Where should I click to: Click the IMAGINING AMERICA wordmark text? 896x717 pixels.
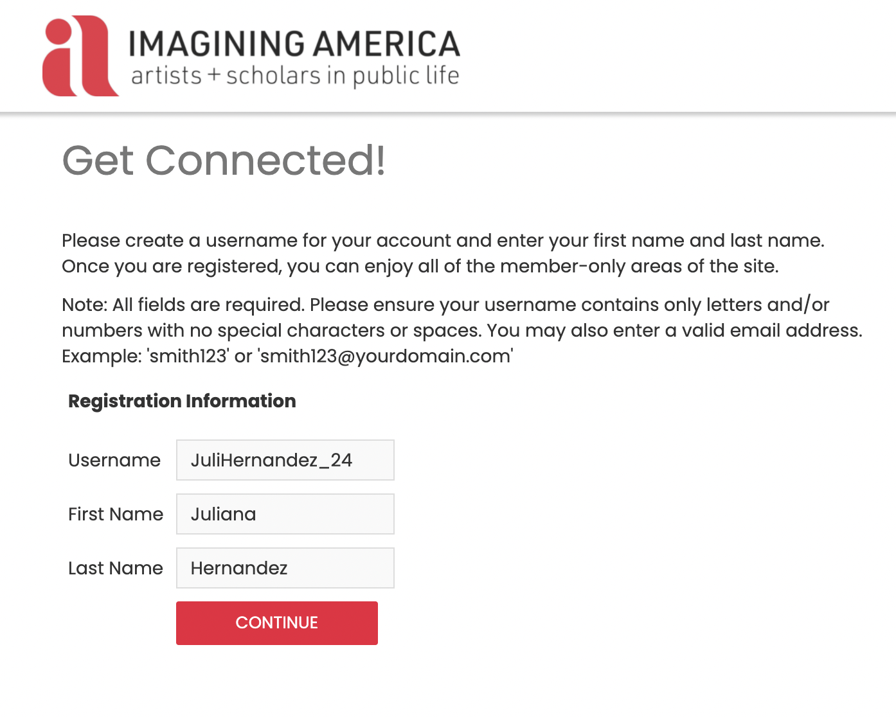tap(294, 44)
